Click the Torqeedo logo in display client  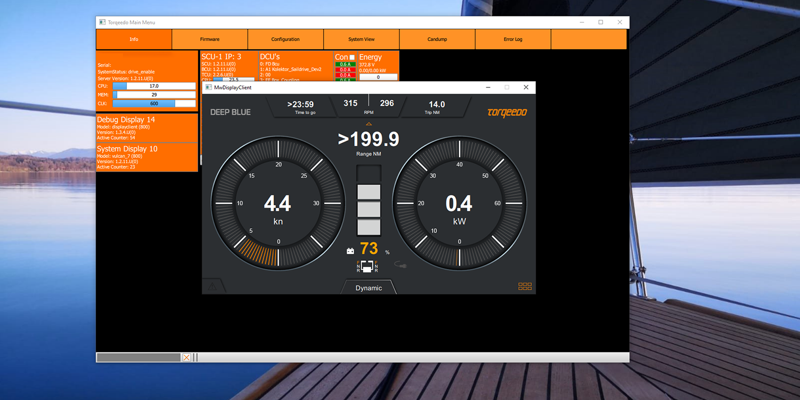(x=507, y=113)
